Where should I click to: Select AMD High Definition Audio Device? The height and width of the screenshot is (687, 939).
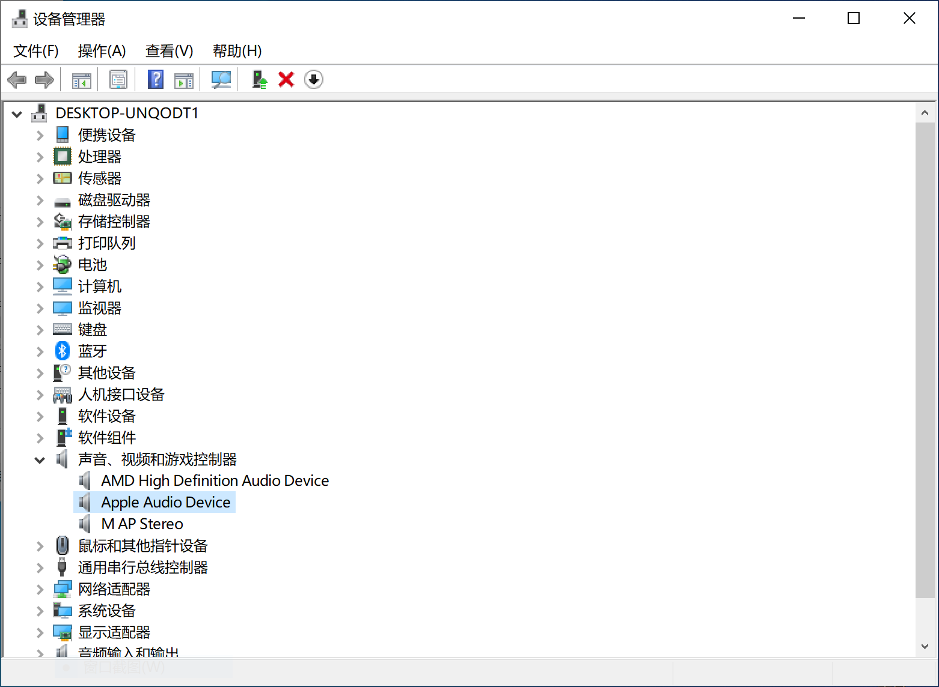pos(215,480)
